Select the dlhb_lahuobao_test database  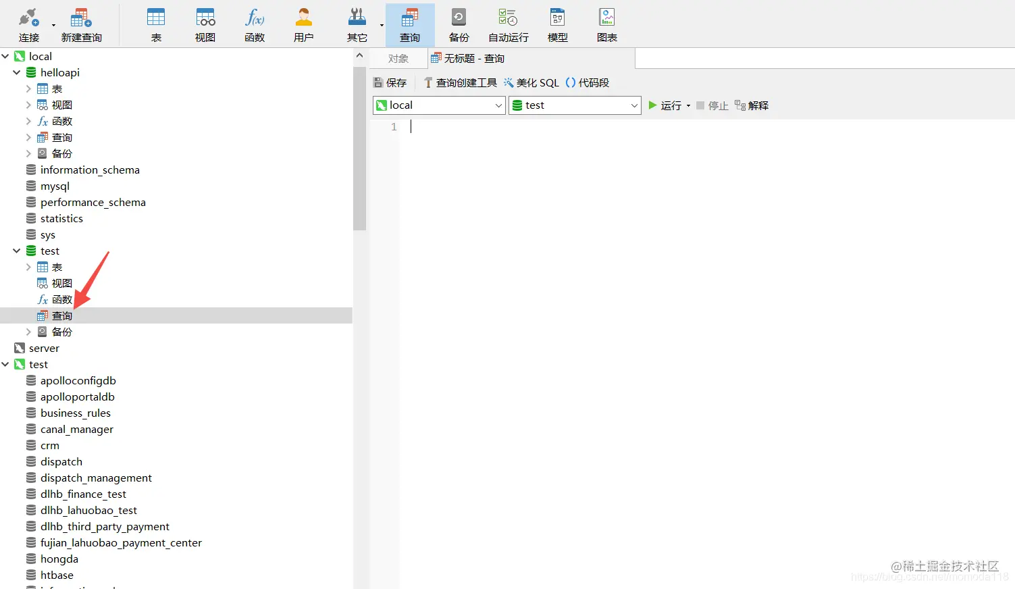(x=82, y=510)
